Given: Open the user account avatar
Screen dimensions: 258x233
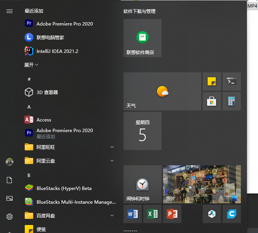Looking at the screenshot, I should (x=10, y=162).
